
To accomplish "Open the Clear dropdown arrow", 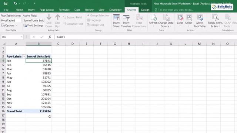I will click(x=180, y=26).
